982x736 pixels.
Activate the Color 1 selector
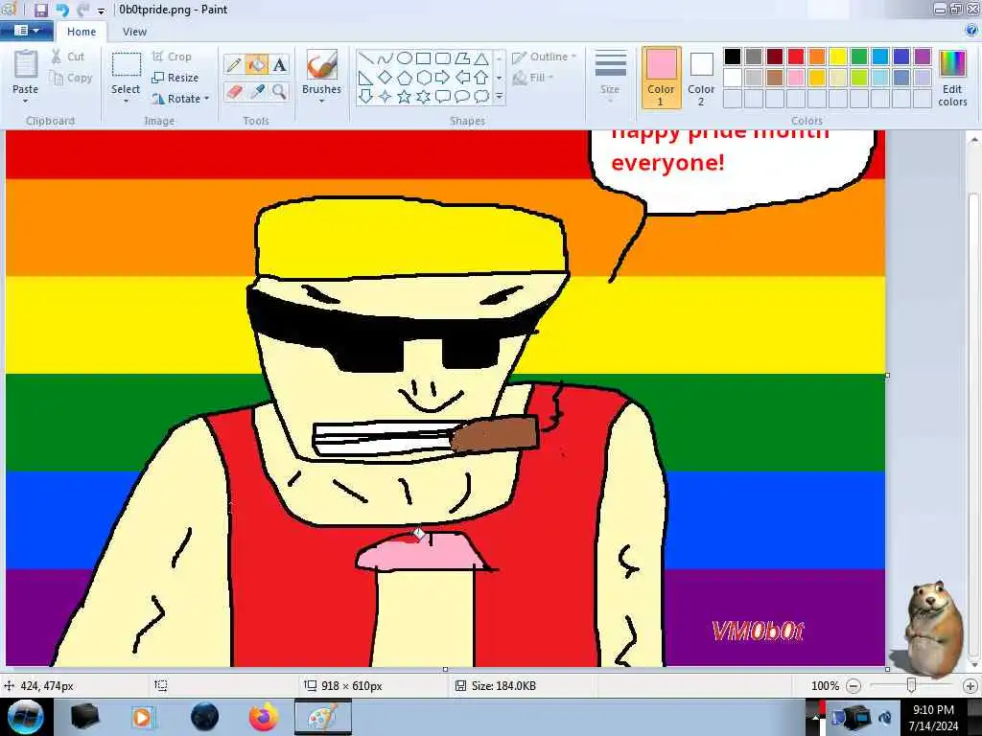click(662, 77)
